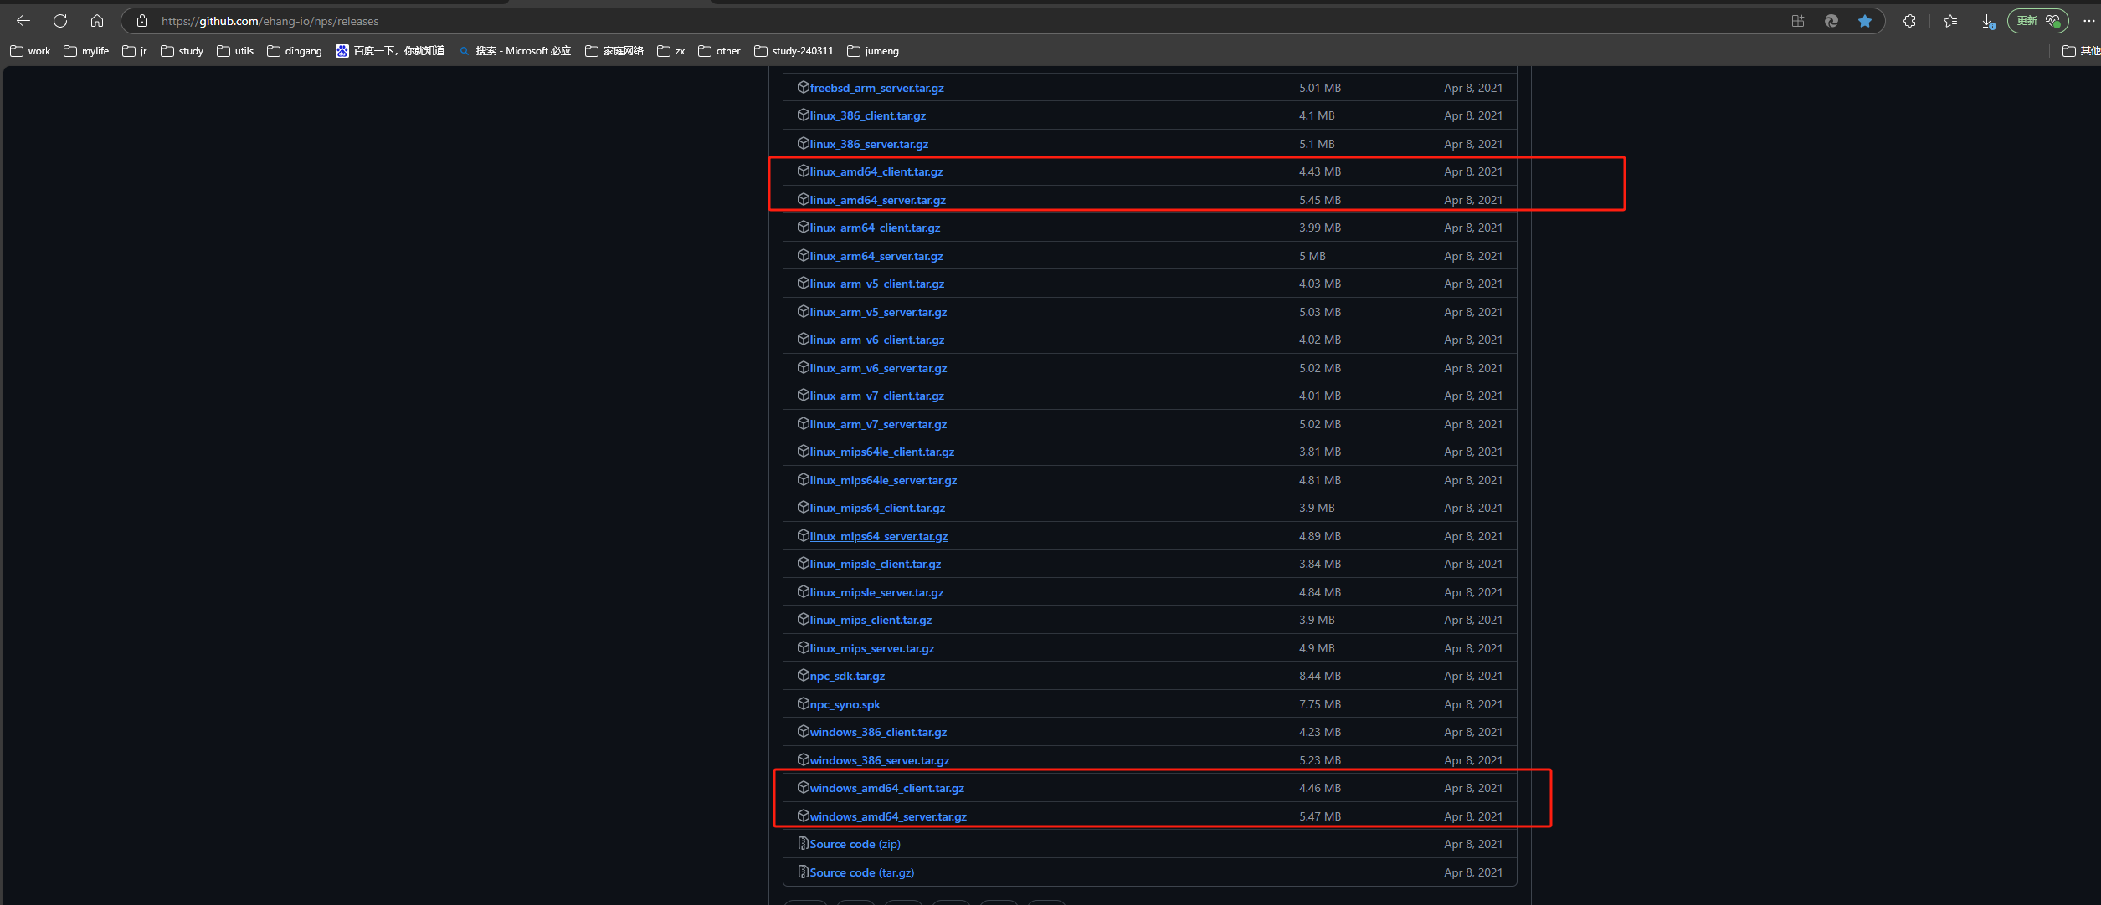The height and width of the screenshot is (905, 2101).
Task: Expand the 'dingang' bookmarks folder
Action: point(295,51)
